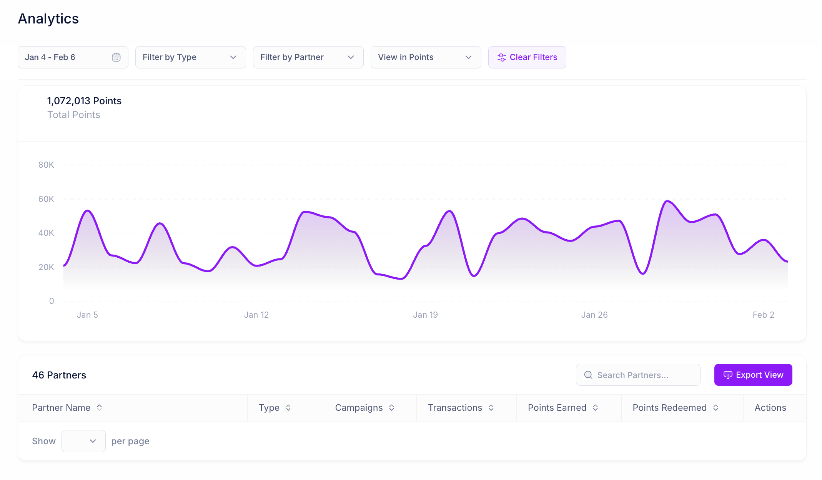This screenshot has width=822, height=480.
Task: Toggle sort direction on the Type column
Action: pos(288,407)
